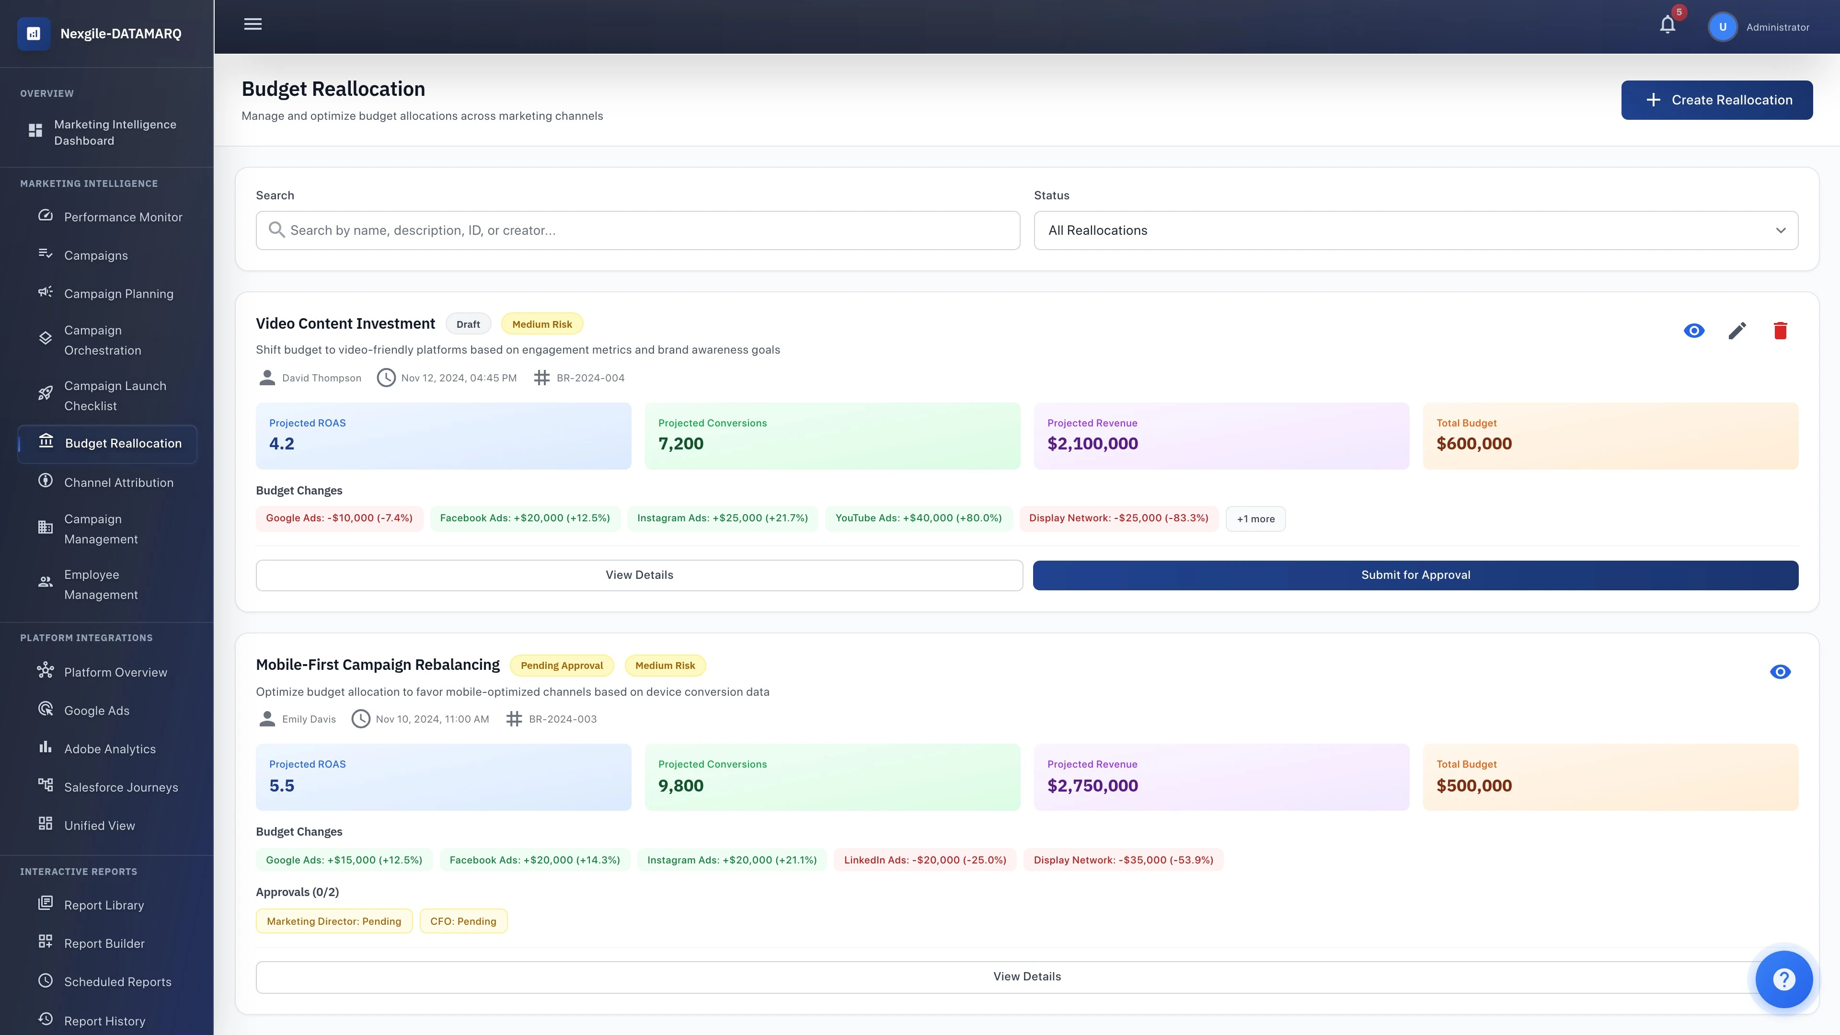The height and width of the screenshot is (1035, 1840).
Task: Open Google Ads platform integration
Action: coord(96,711)
